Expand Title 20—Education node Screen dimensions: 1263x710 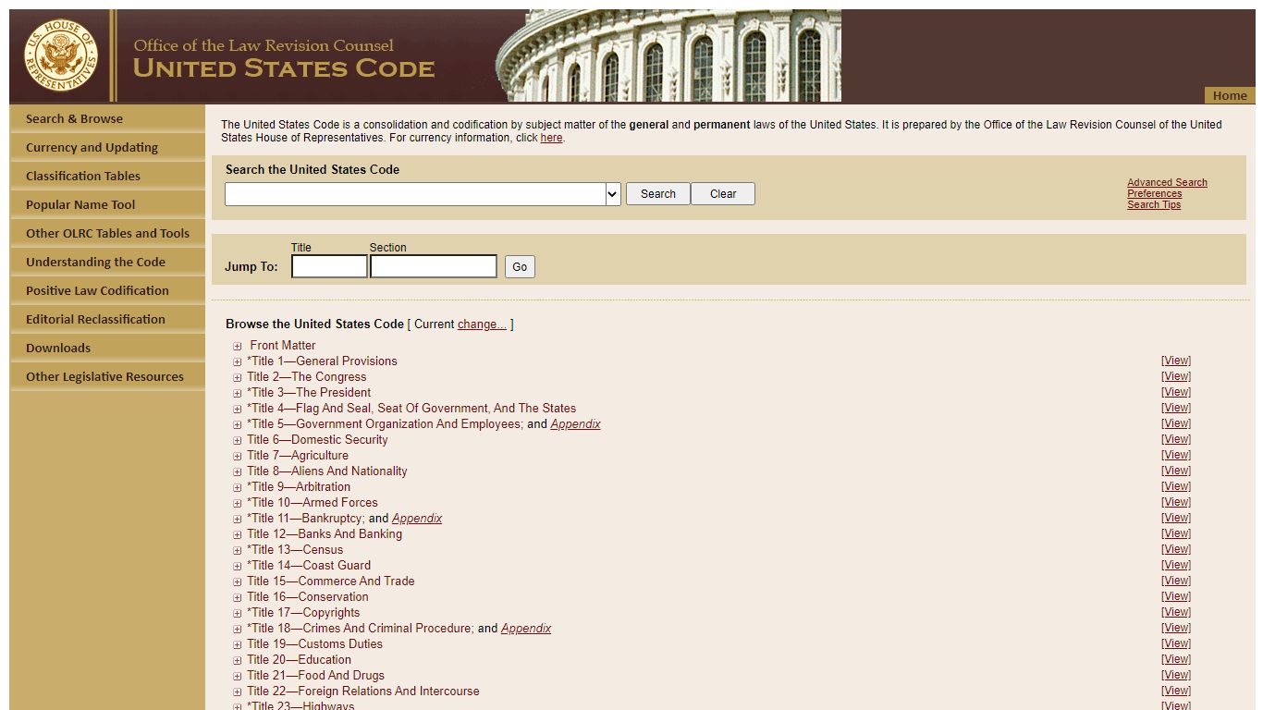coord(238,661)
